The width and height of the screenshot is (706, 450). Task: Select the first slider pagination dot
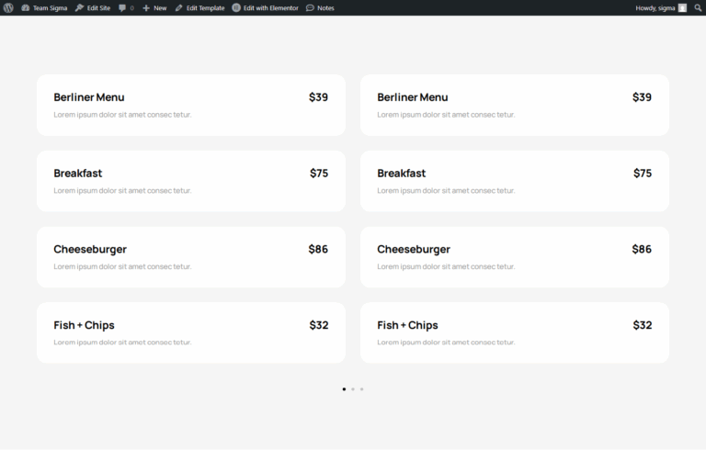pos(344,389)
